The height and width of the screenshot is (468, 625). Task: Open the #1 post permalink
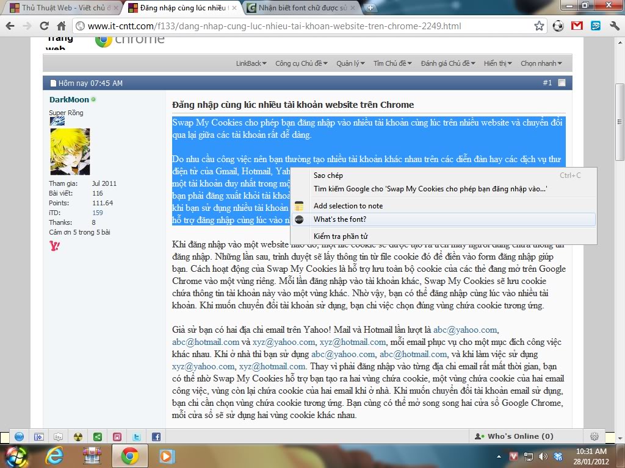coord(547,83)
